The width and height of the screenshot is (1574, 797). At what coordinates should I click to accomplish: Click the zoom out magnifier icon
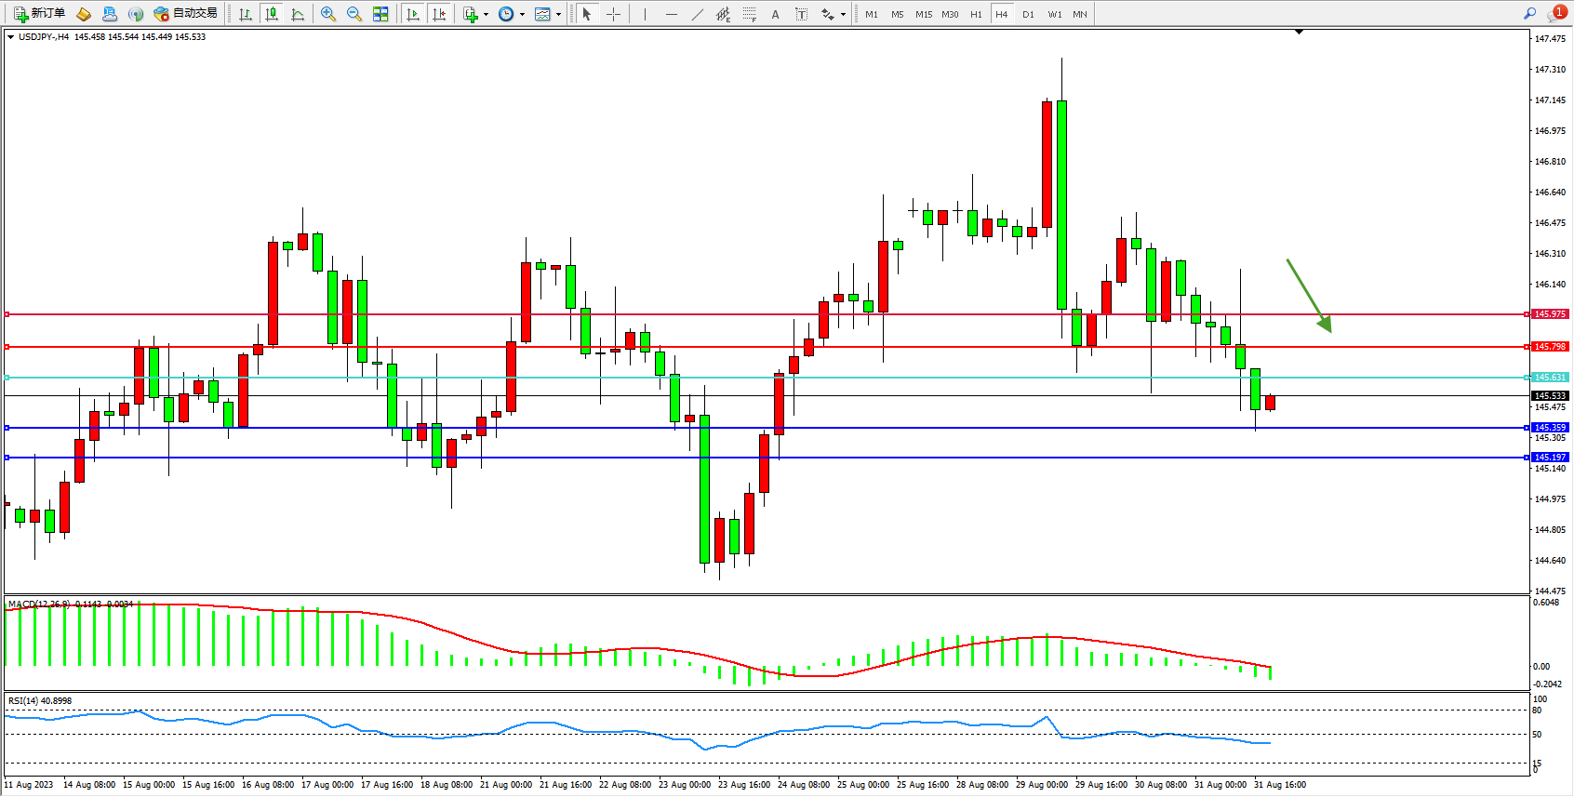[x=353, y=14]
